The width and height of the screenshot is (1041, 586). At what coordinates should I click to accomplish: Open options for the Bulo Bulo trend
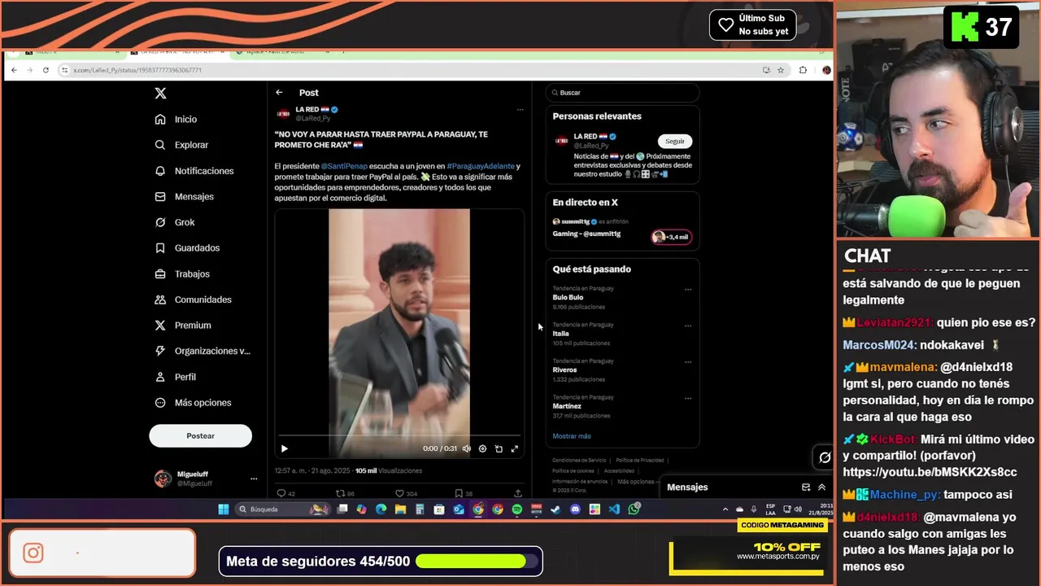688,290
